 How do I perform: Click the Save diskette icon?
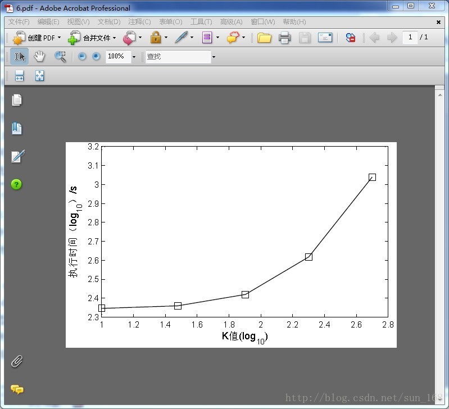[305, 38]
